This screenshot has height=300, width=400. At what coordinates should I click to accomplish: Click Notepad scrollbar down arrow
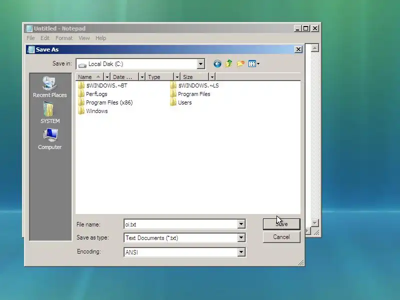[315, 222]
